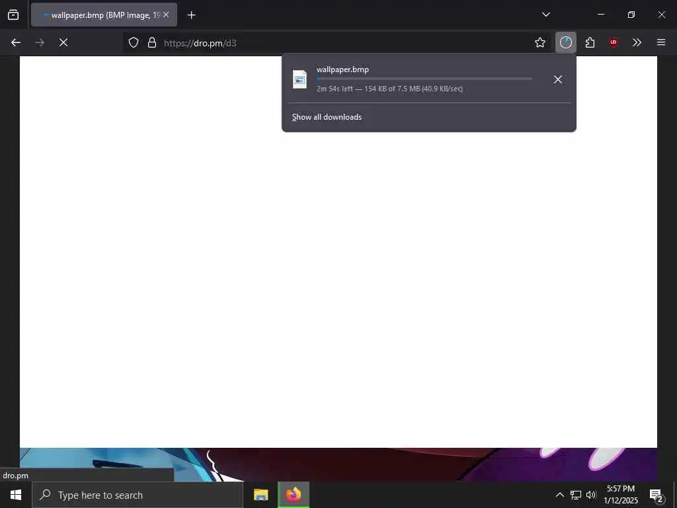View site security padlock info
Image resolution: width=677 pixels, height=508 pixels.
(152, 42)
